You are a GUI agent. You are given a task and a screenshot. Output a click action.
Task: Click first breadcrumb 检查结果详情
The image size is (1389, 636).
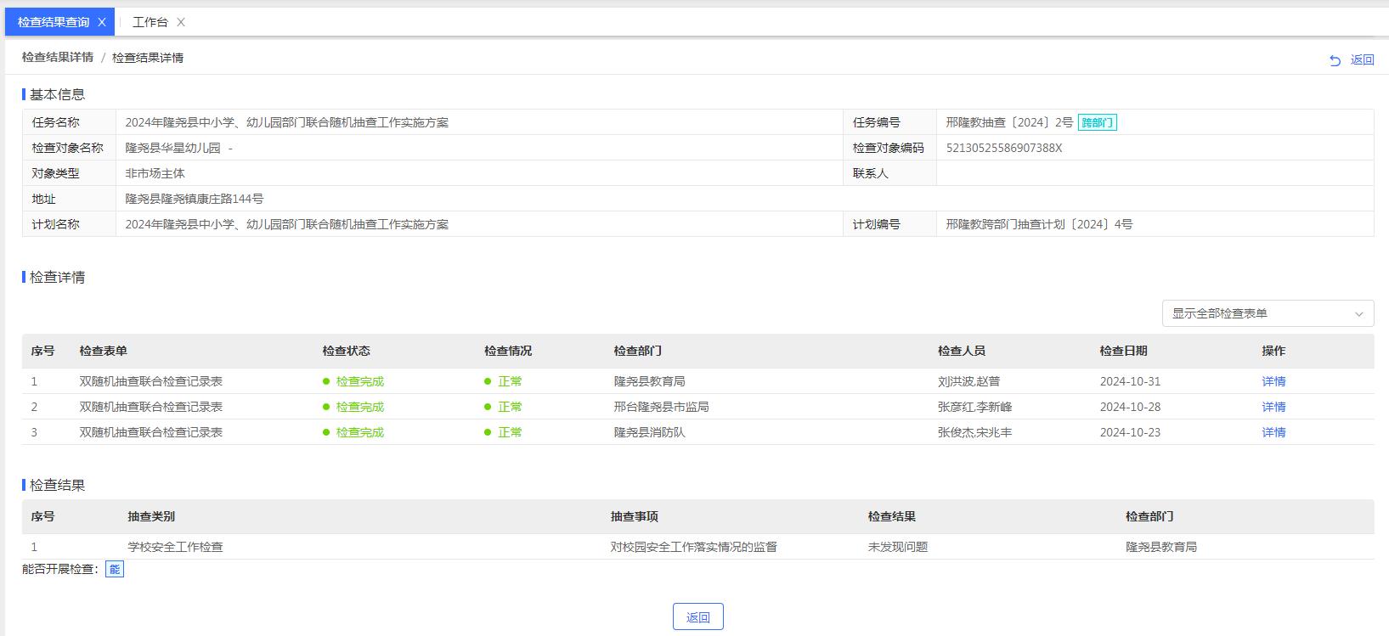coord(58,58)
